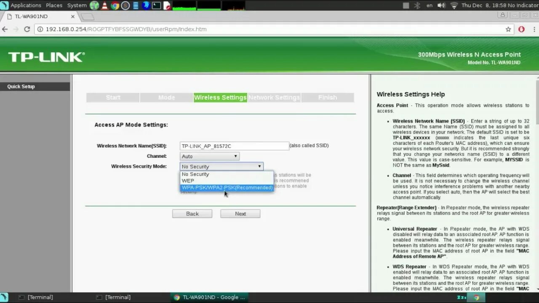Click the Start wizard step

[113, 98]
